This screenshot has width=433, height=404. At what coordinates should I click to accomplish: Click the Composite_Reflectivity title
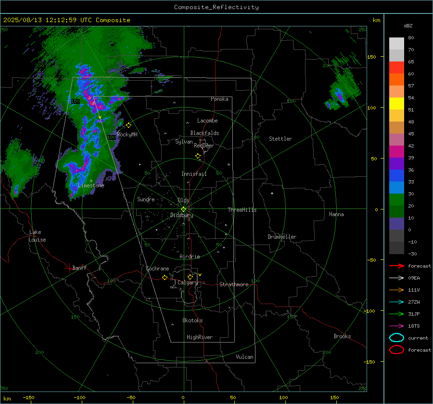tap(216, 7)
